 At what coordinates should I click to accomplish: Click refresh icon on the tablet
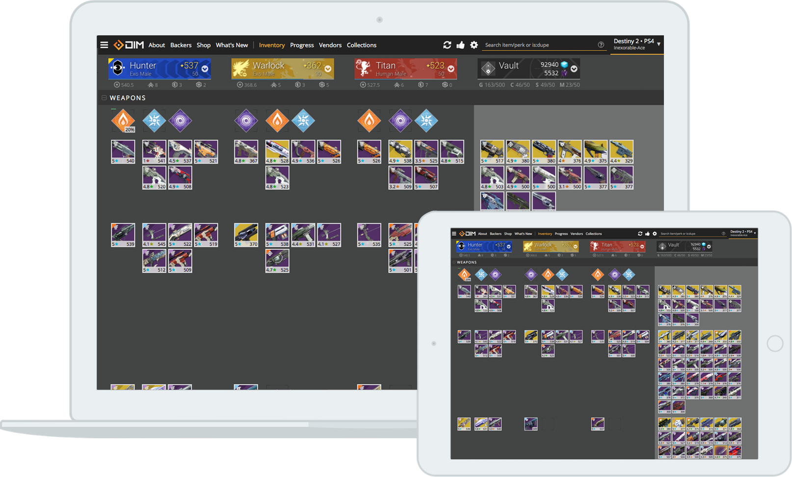point(640,234)
